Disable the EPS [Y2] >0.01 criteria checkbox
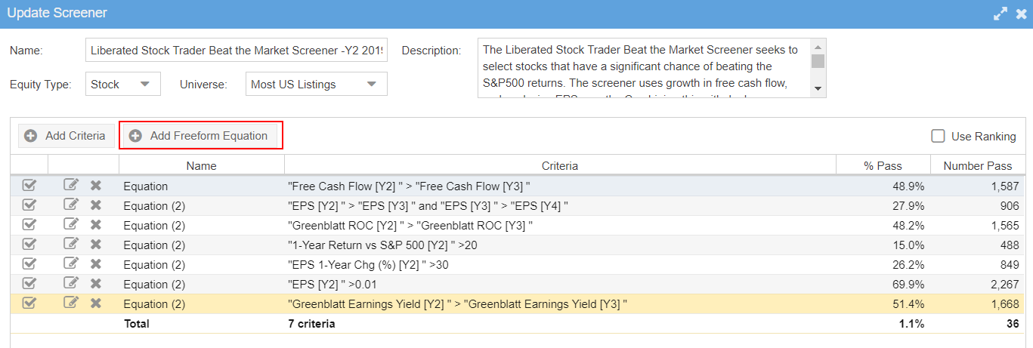Viewport: 1033px width, 348px height. (x=29, y=284)
